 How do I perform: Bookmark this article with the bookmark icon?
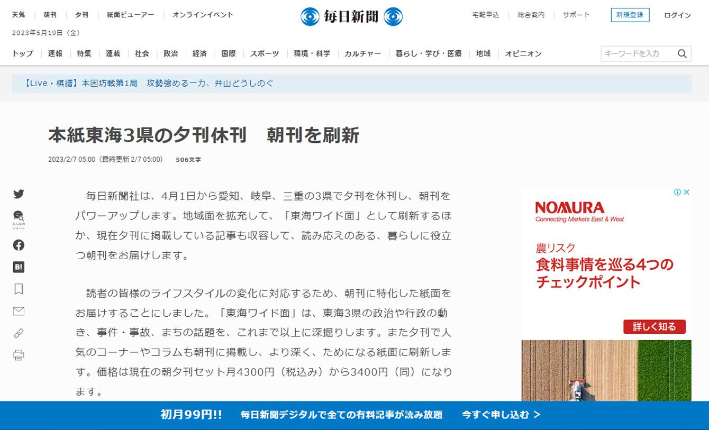[19, 289]
